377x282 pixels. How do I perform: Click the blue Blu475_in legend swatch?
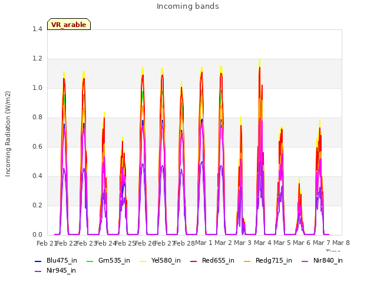pos(38,261)
